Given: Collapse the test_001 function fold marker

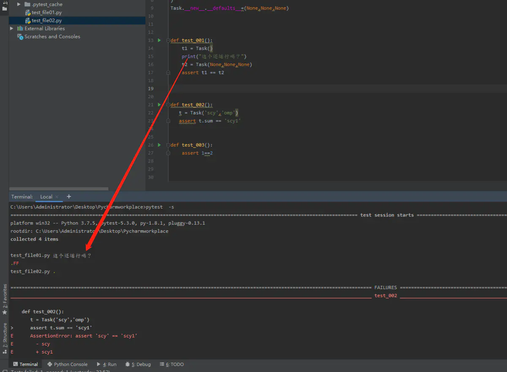Looking at the screenshot, I should pyautogui.click(x=168, y=41).
